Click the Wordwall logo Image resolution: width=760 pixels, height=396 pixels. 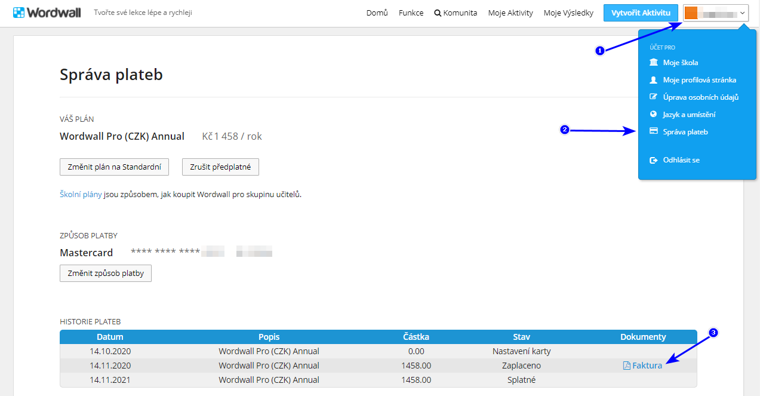click(47, 13)
